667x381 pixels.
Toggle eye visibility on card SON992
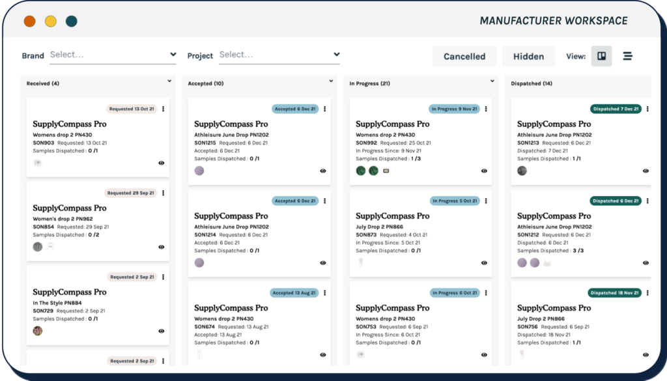[x=484, y=171]
